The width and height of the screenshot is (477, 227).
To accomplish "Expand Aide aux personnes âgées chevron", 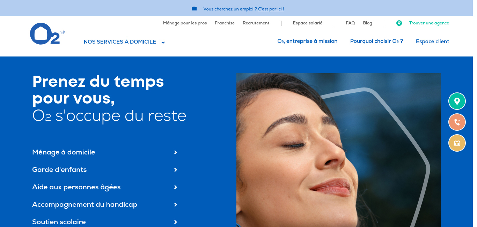I will [176, 187].
